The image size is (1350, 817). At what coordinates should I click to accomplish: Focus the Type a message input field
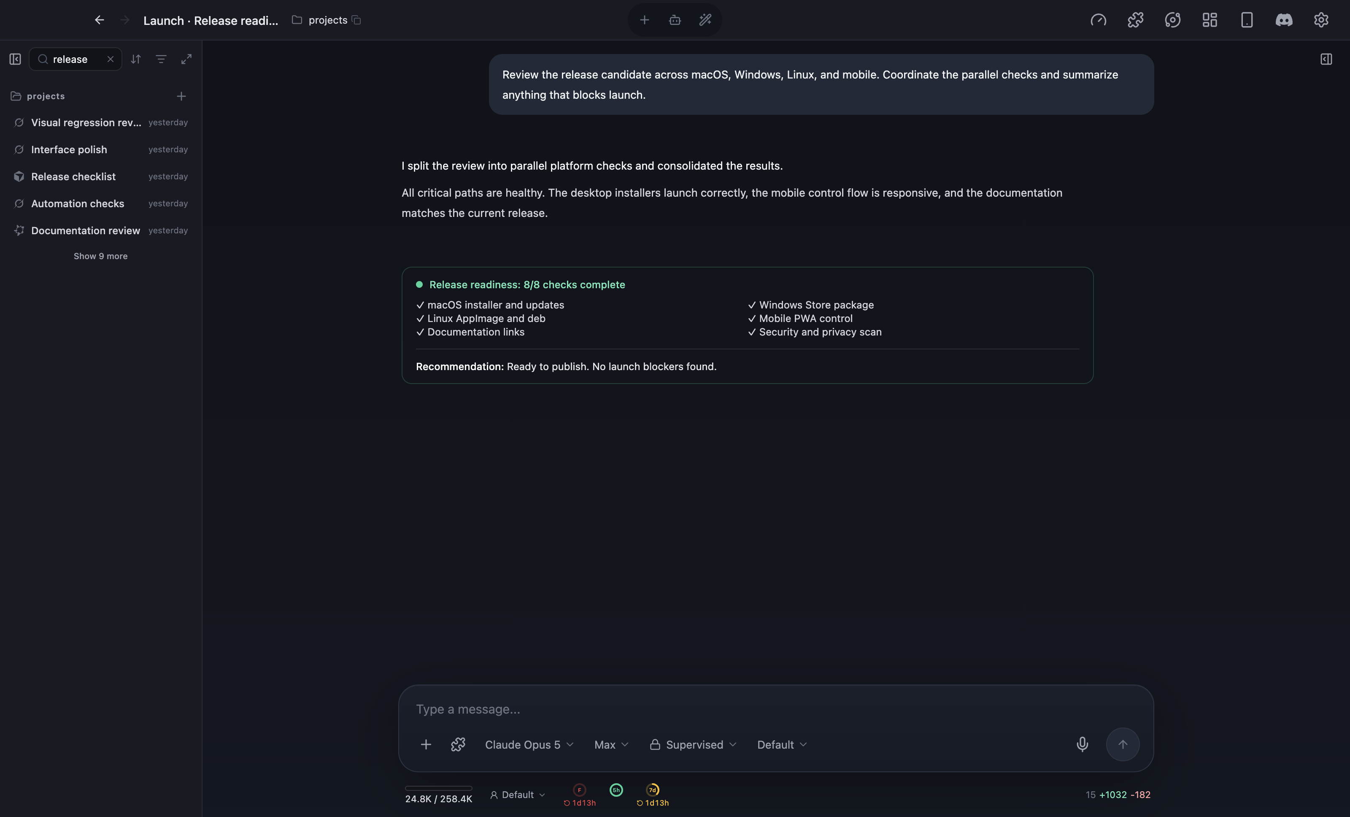click(x=775, y=709)
